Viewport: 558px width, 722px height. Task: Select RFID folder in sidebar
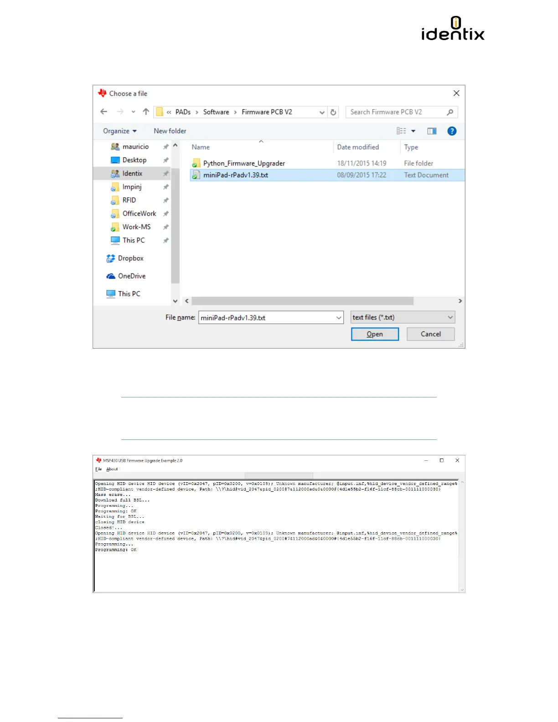click(129, 200)
